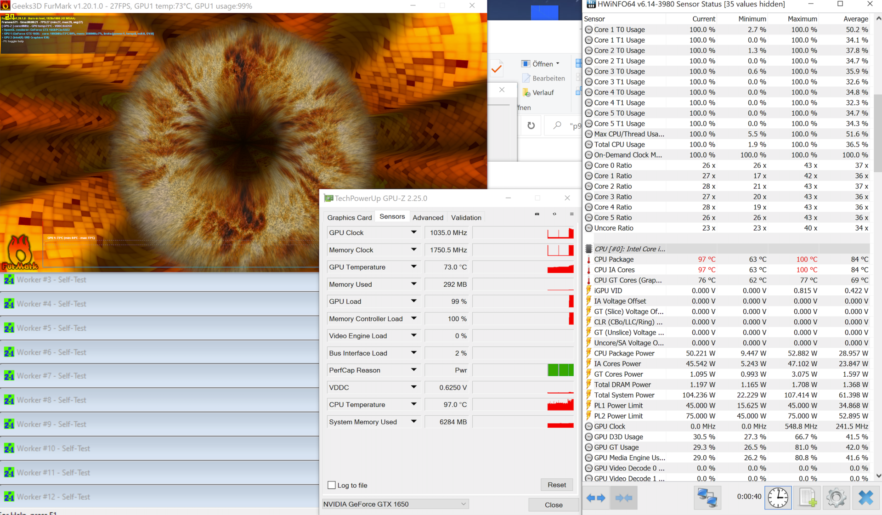
Task: Click HWiNFO expand-columns arrows icon
Action: point(596,498)
